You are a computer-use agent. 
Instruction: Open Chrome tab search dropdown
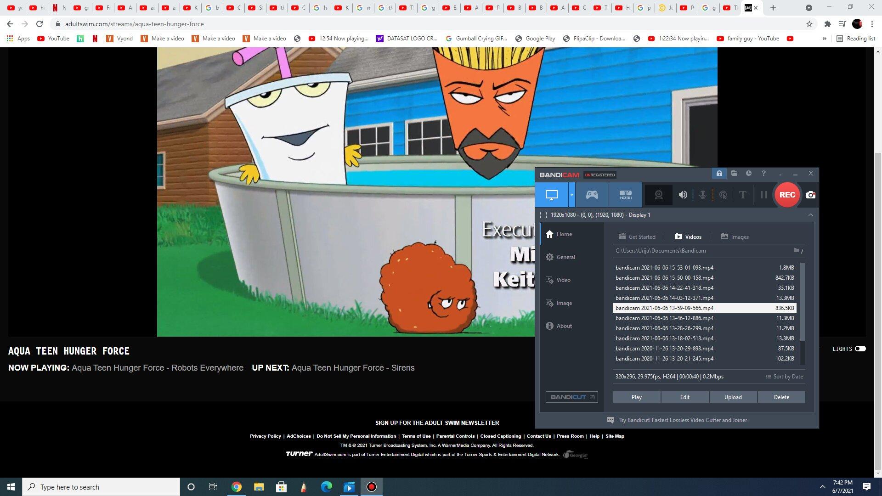tap(809, 8)
